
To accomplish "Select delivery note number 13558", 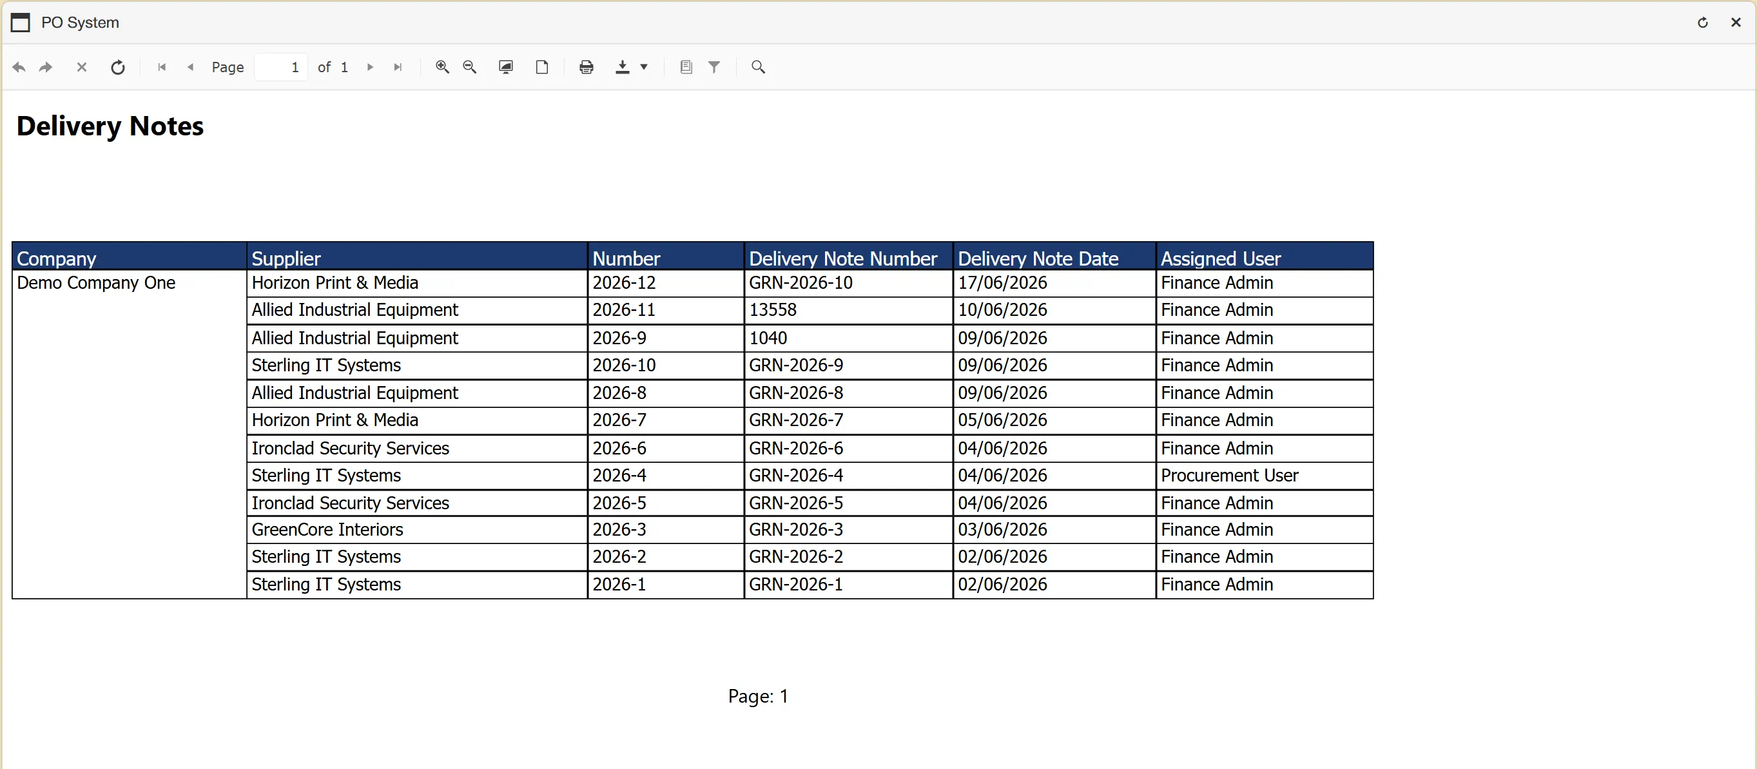I will click(848, 311).
